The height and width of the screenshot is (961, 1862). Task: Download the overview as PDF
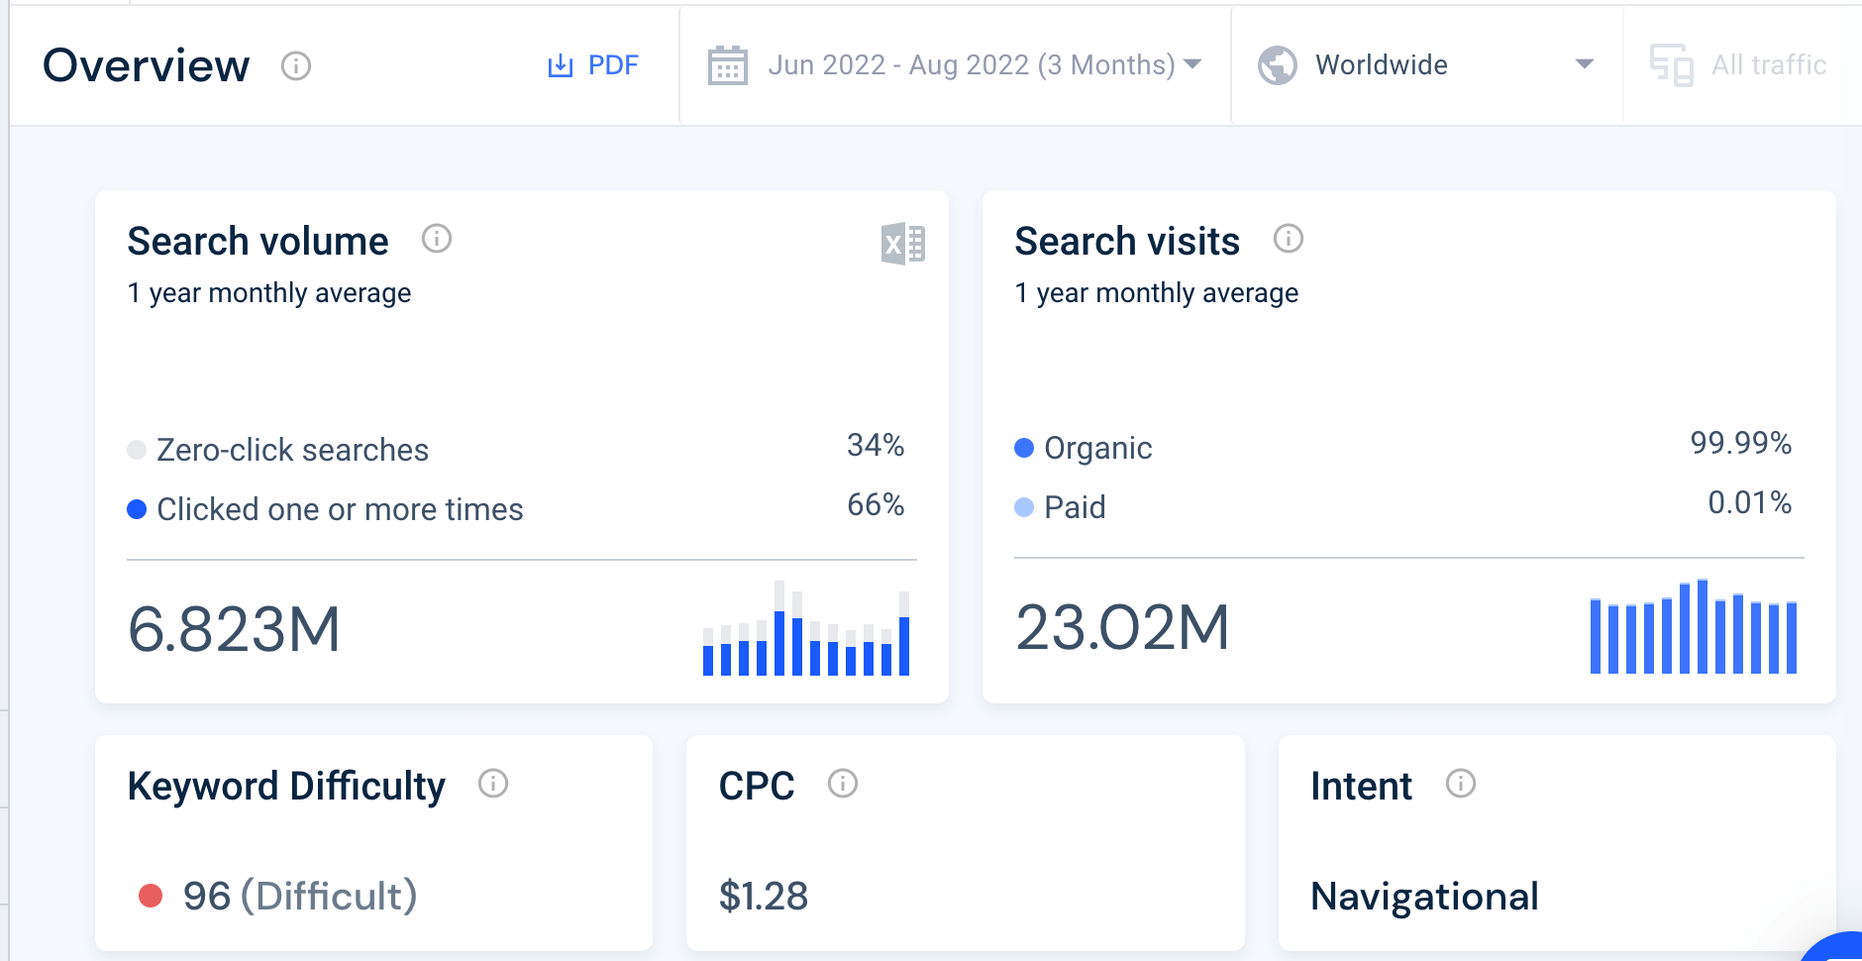593,65
